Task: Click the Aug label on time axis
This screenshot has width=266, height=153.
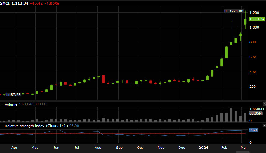Action: tap(98, 148)
